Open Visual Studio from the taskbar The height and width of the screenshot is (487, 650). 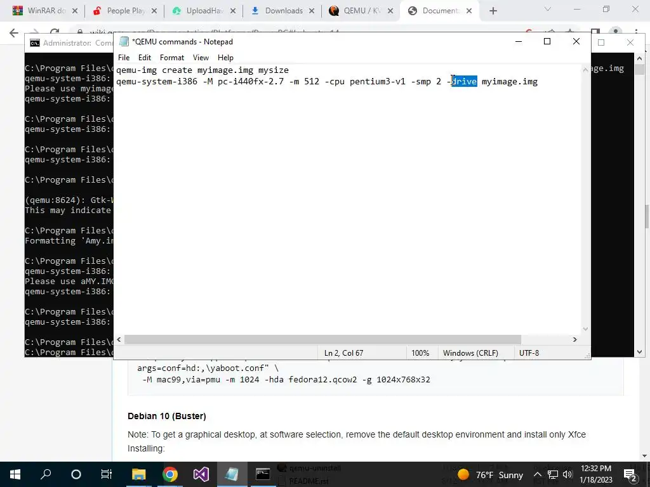pyautogui.click(x=201, y=474)
